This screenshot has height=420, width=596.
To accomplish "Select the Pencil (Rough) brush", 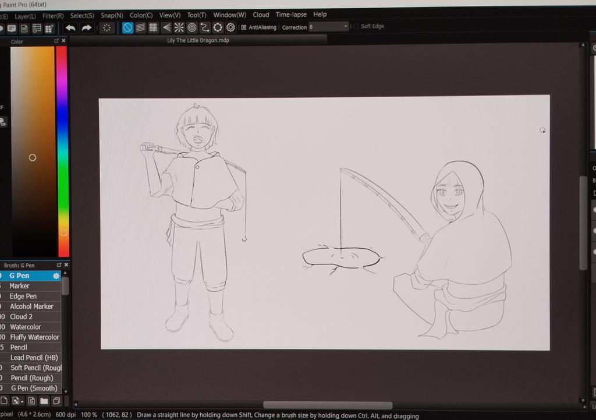I will point(30,378).
